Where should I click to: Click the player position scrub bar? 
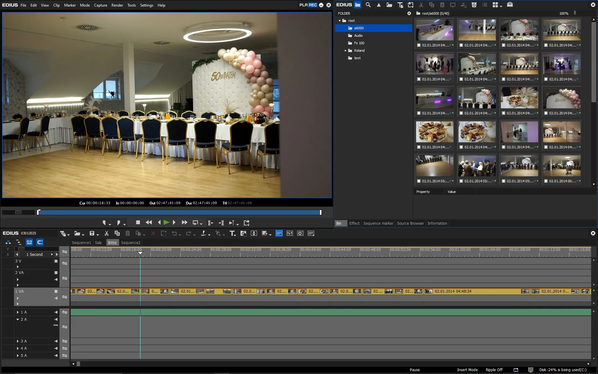pos(179,213)
